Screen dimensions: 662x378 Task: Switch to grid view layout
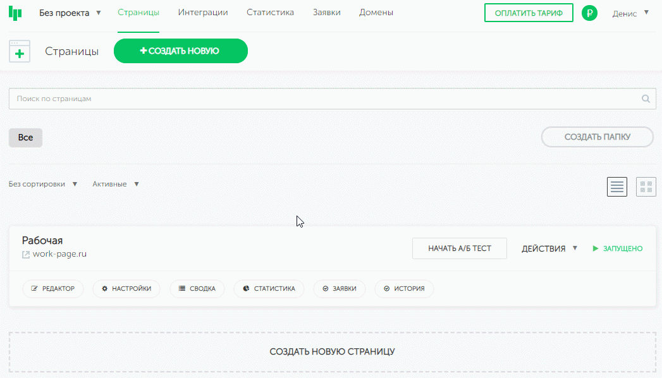[646, 186]
